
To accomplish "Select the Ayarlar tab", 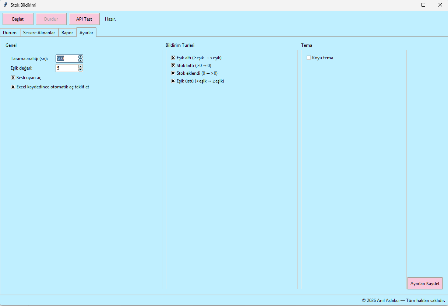I will (87, 32).
